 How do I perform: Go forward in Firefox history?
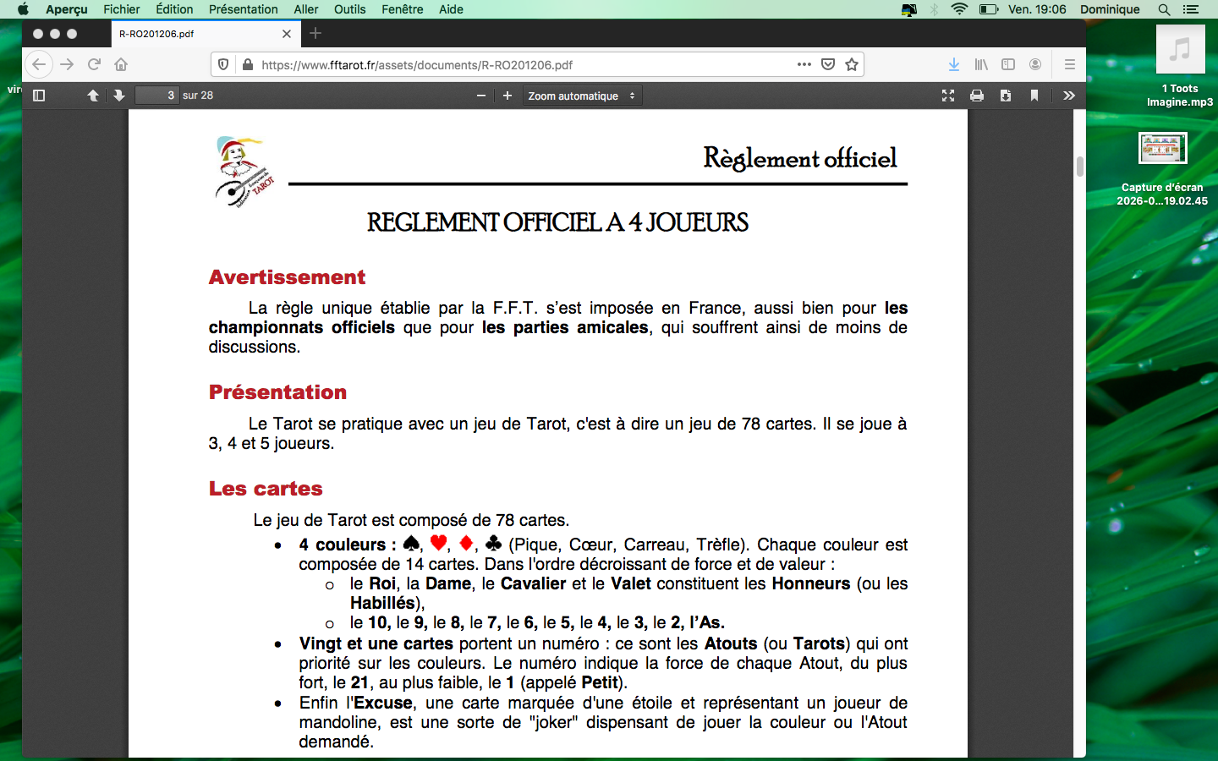(67, 64)
